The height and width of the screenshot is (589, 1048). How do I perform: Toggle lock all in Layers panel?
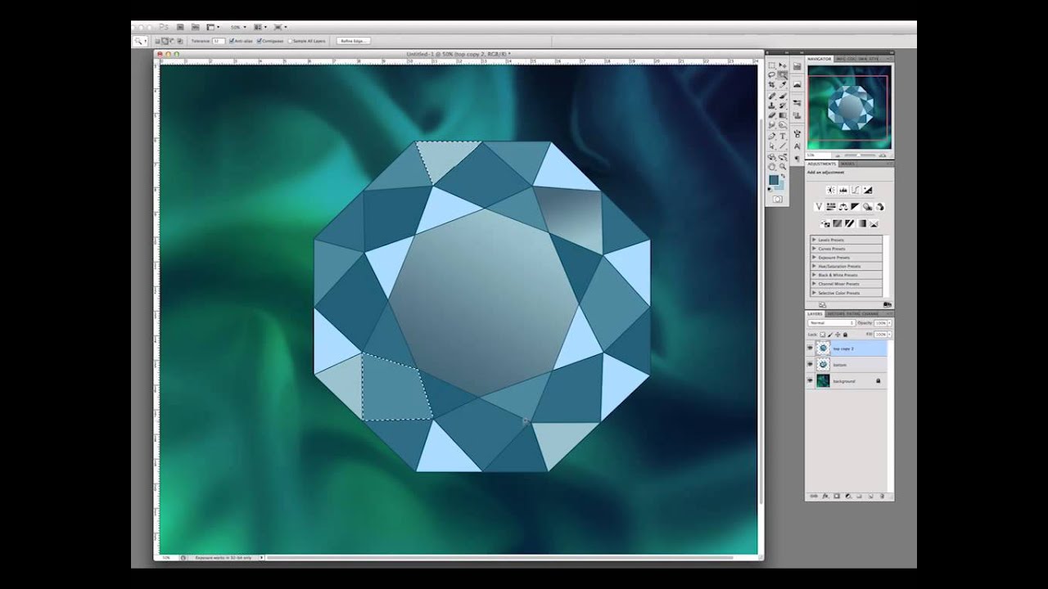pos(845,335)
